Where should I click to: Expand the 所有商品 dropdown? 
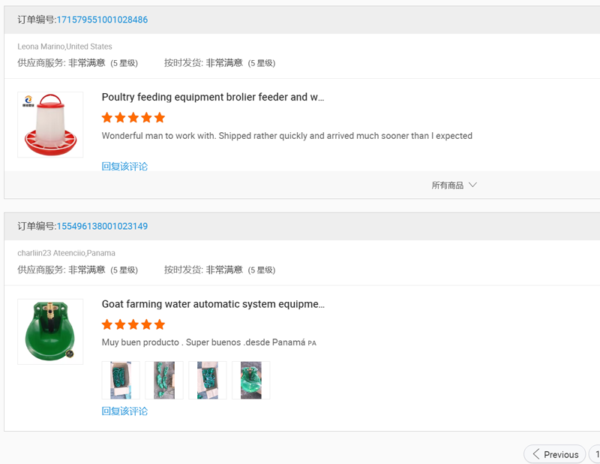coord(448,185)
